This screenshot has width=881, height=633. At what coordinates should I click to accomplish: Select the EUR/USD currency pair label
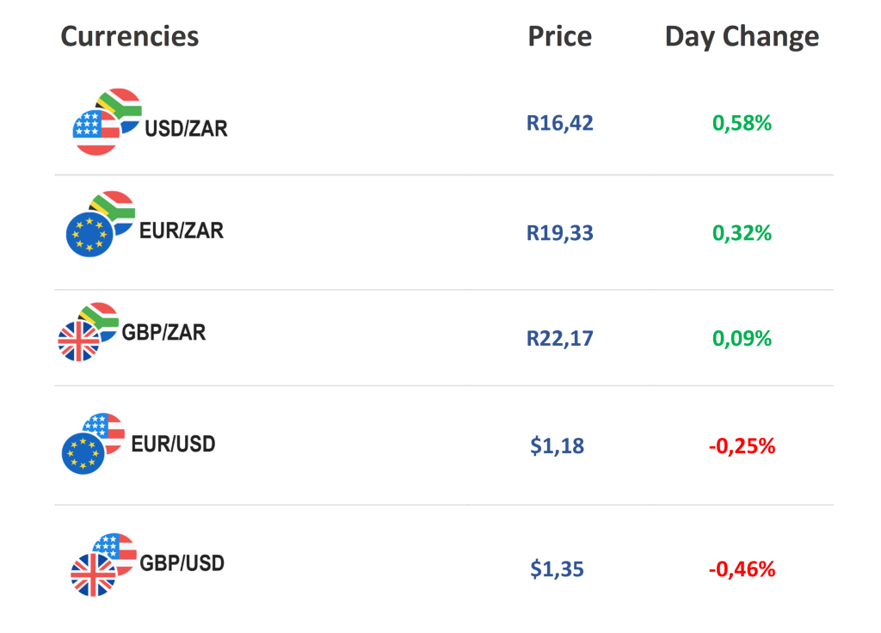coord(173,444)
